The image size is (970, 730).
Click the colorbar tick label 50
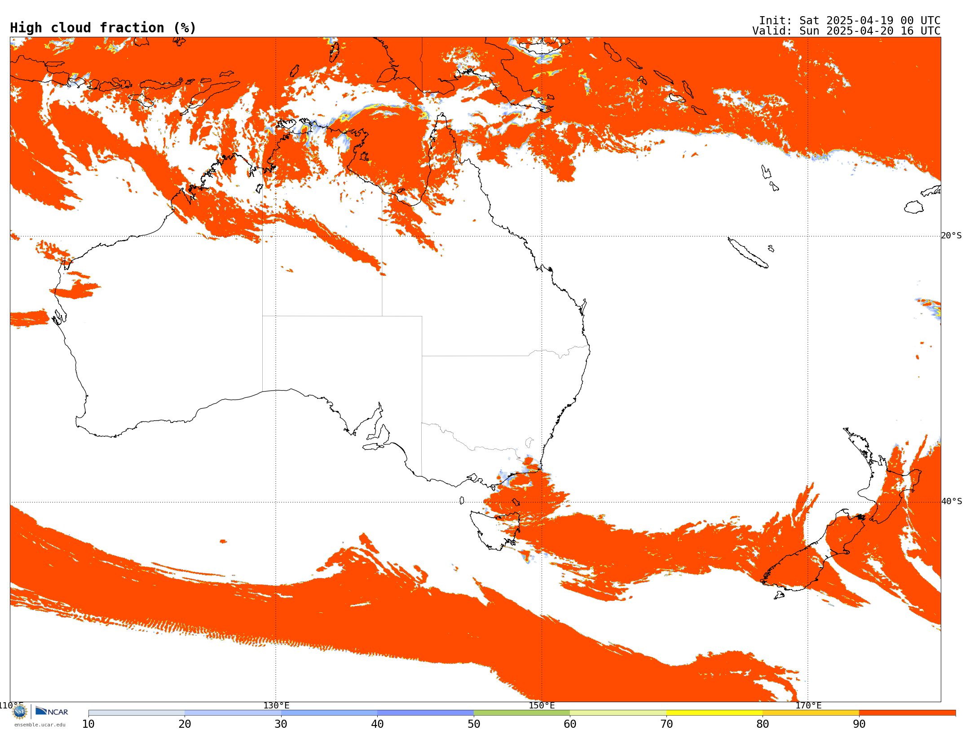click(x=474, y=724)
